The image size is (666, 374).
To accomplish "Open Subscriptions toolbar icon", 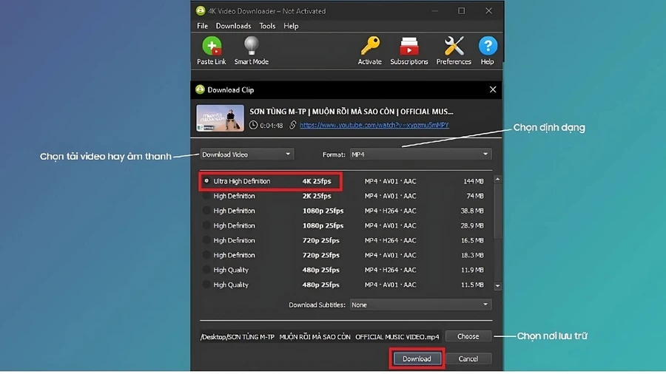I will click(x=409, y=46).
